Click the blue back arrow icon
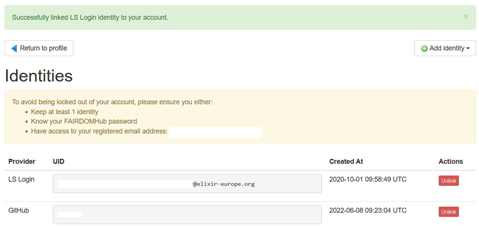The image size is (479, 229). coord(14,48)
